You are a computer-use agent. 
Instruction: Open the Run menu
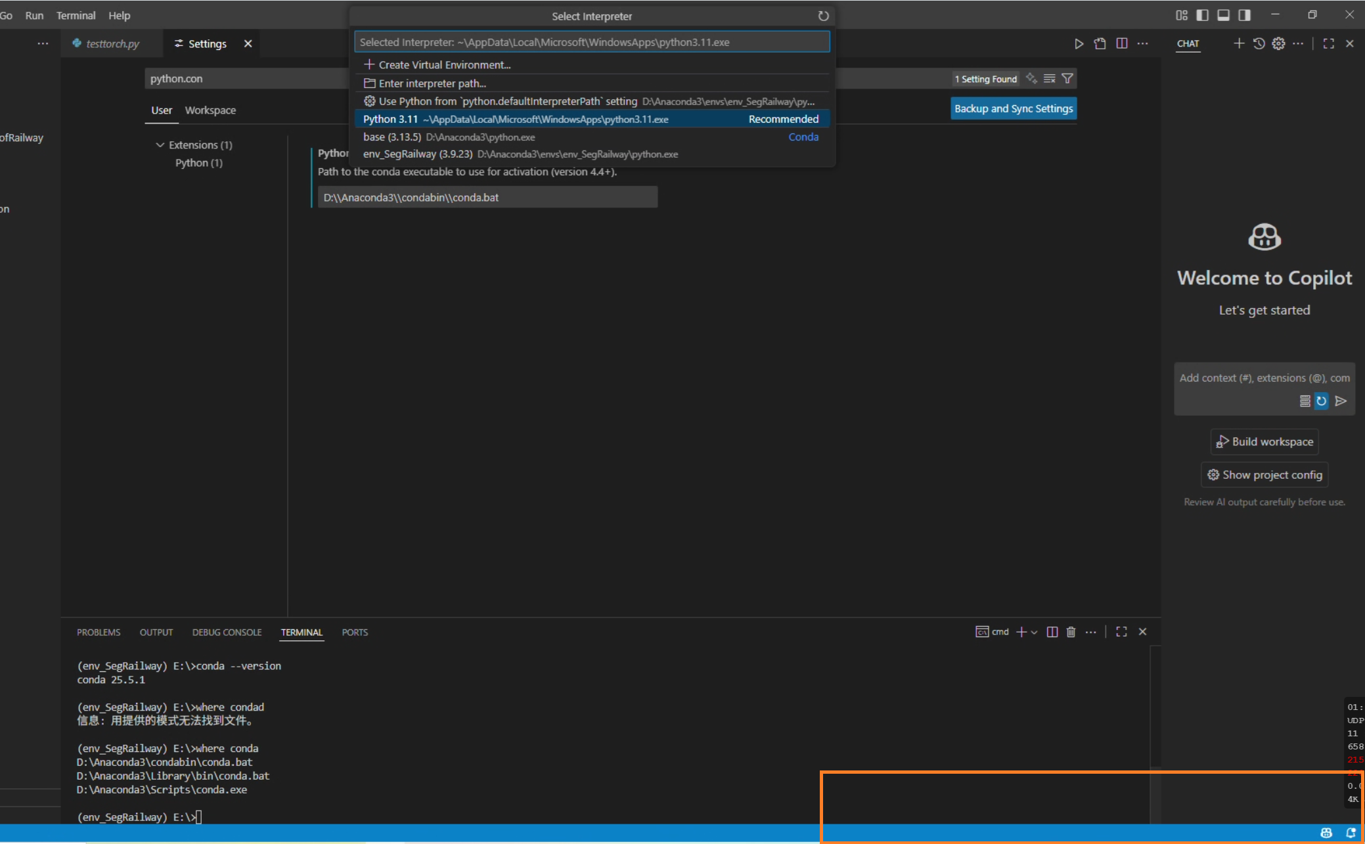coord(34,15)
